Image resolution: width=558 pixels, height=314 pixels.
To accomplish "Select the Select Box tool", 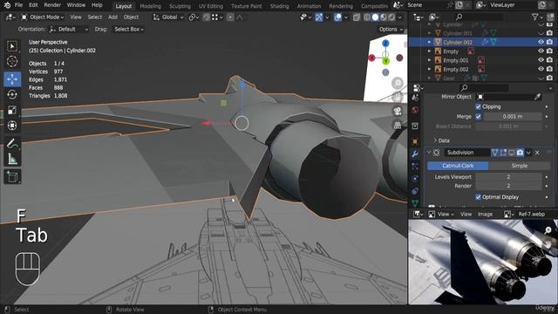I will click(x=12, y=46).
